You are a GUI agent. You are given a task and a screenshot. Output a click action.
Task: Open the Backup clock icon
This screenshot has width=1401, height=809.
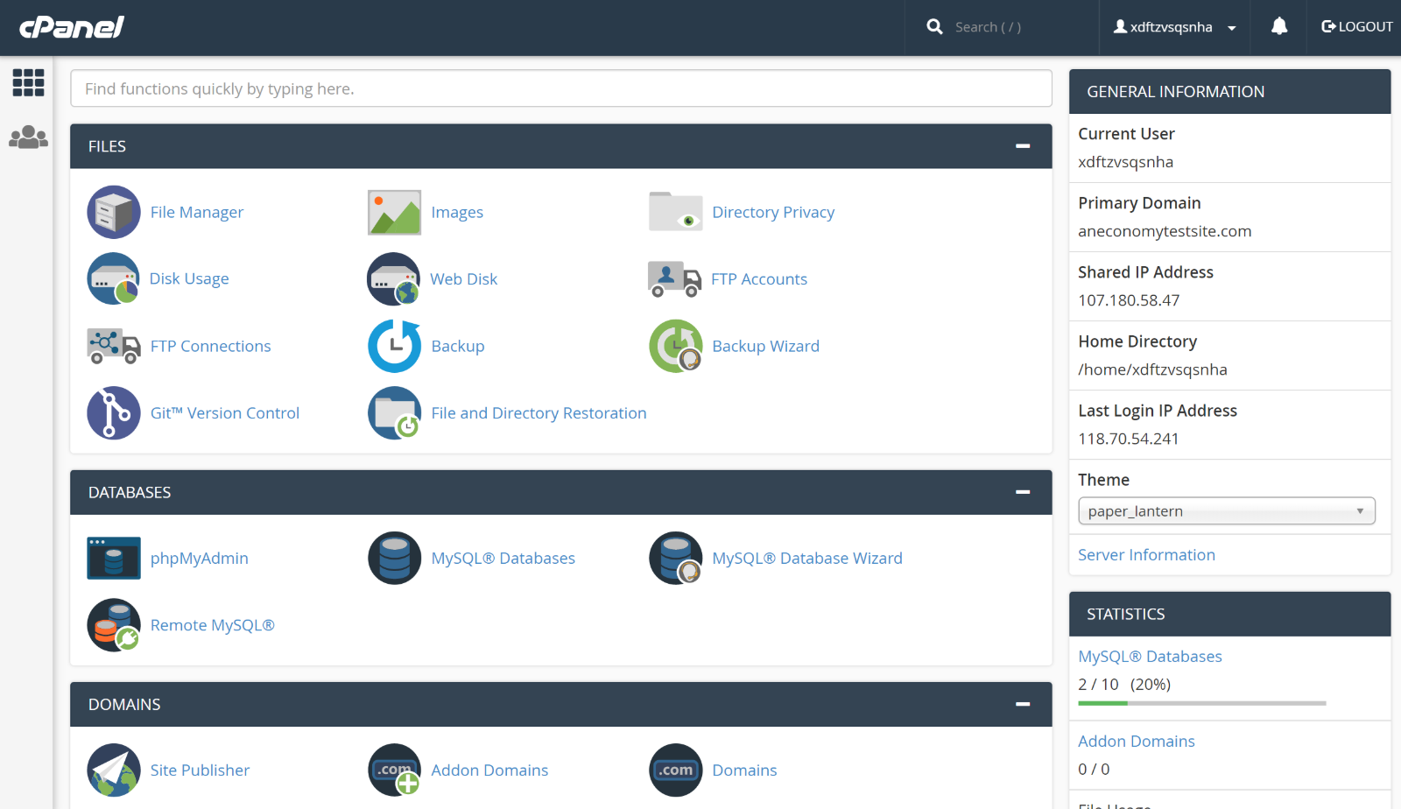[x=395, y=346]
